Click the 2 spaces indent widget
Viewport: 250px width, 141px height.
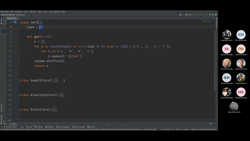click(186, 129)
